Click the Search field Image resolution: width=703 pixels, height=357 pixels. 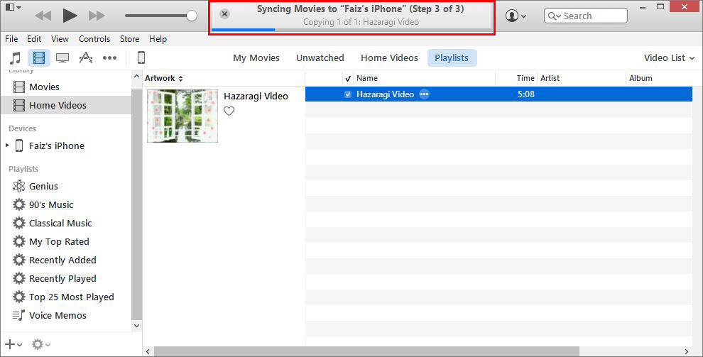click(586, 16)
